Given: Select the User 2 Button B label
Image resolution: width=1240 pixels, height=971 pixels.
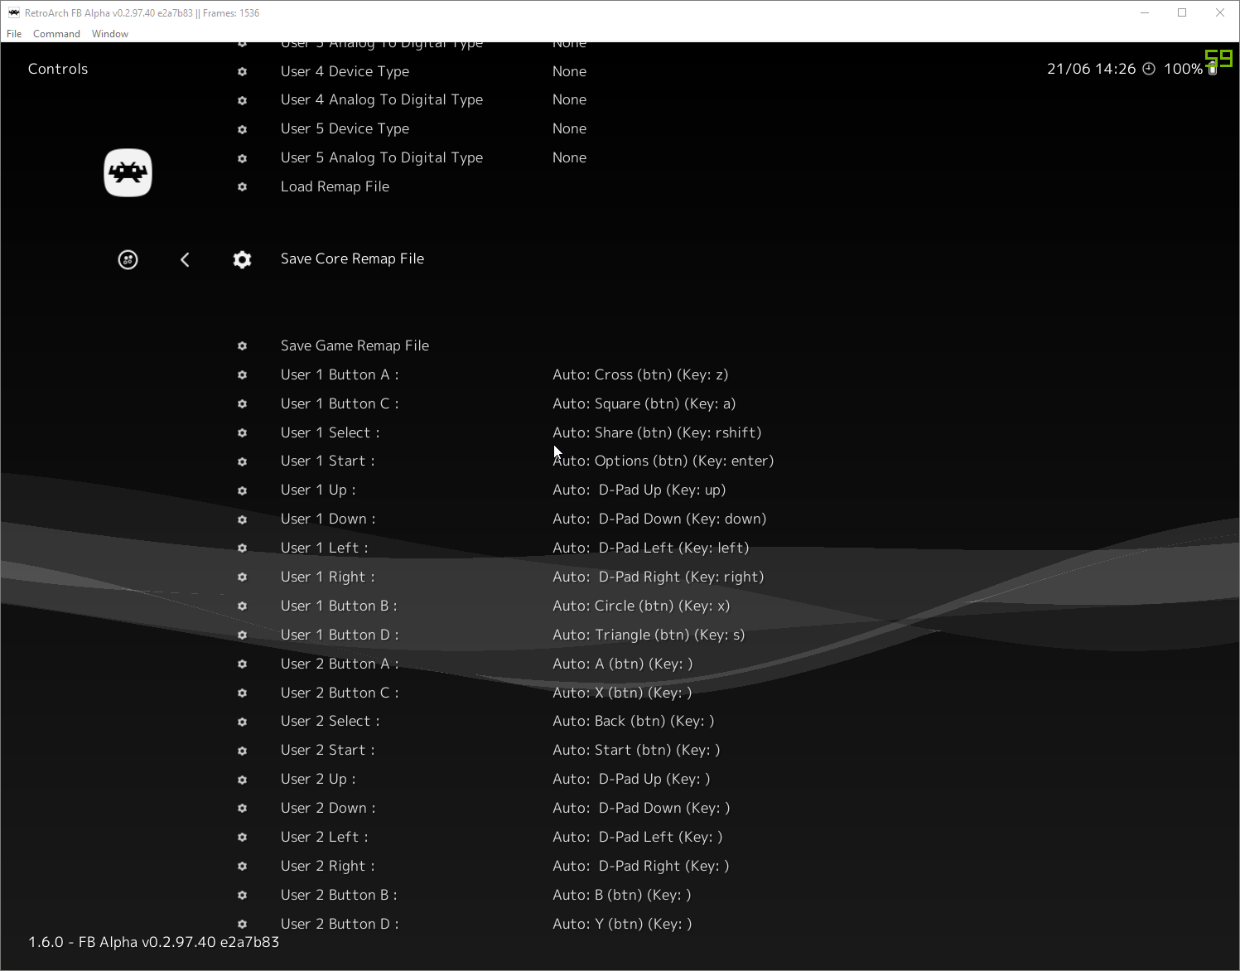Looking at the screenshot, I should pyautogui.click(x=339, y=896).
